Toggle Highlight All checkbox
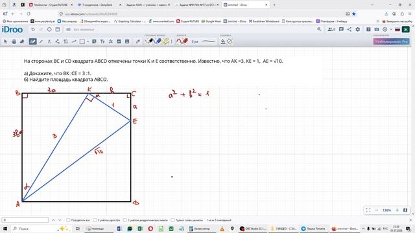This screenshot has width=415, height=233. (x=68, y=220)
